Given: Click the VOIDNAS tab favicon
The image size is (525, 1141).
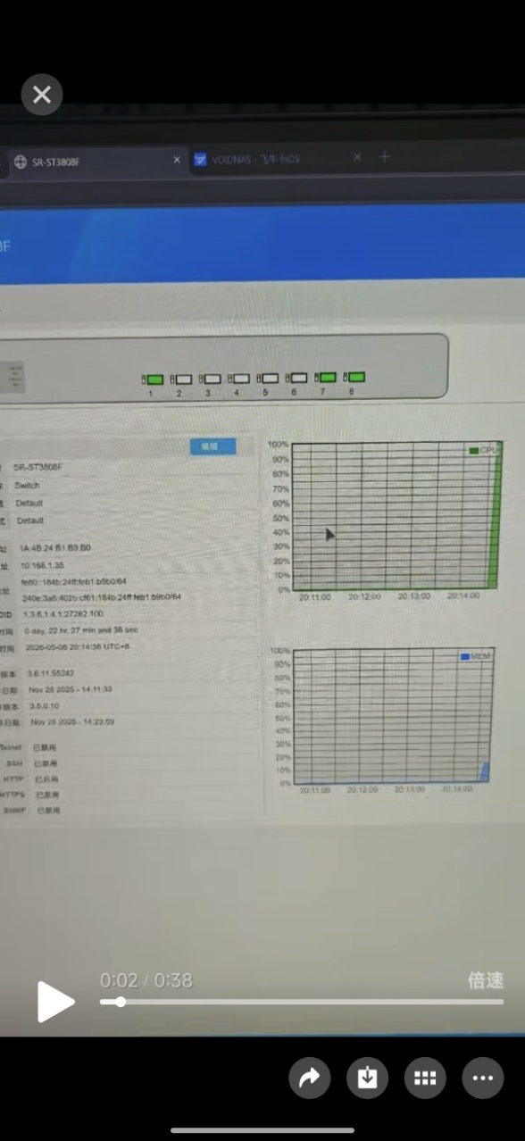Looking at the screenshot, I should (x=201, y=161).
